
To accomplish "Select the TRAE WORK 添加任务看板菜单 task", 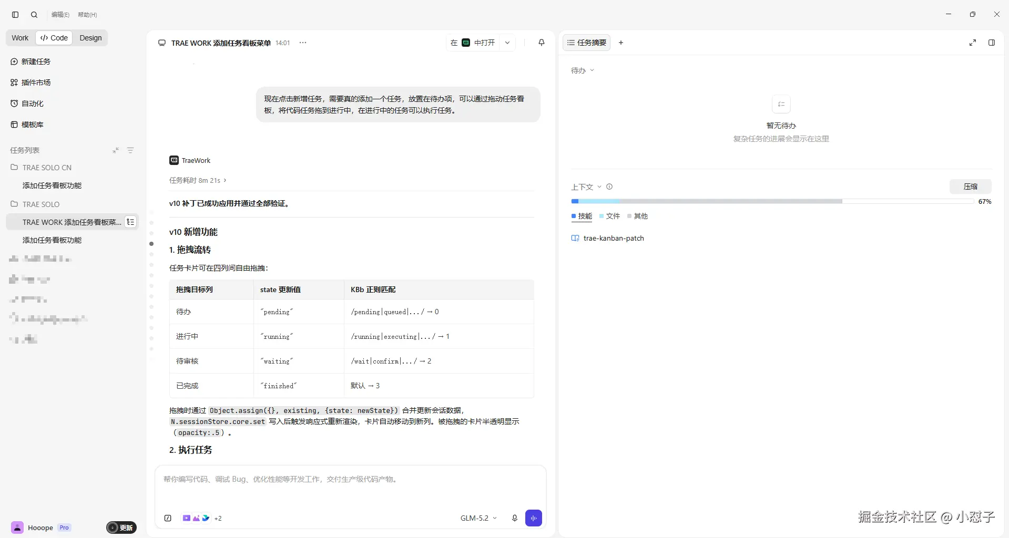I will (72, 222).
